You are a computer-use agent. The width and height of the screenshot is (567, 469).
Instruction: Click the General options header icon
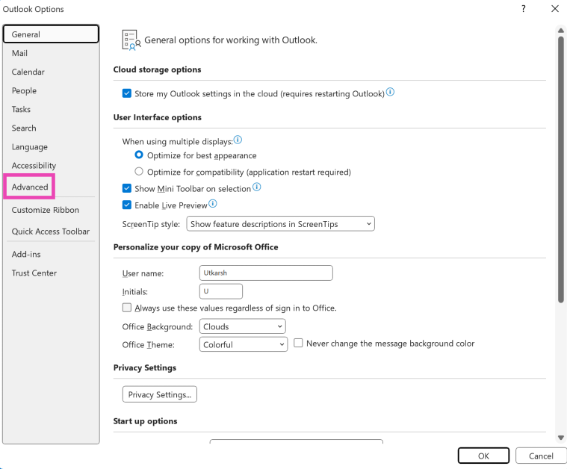pos(131,40)
